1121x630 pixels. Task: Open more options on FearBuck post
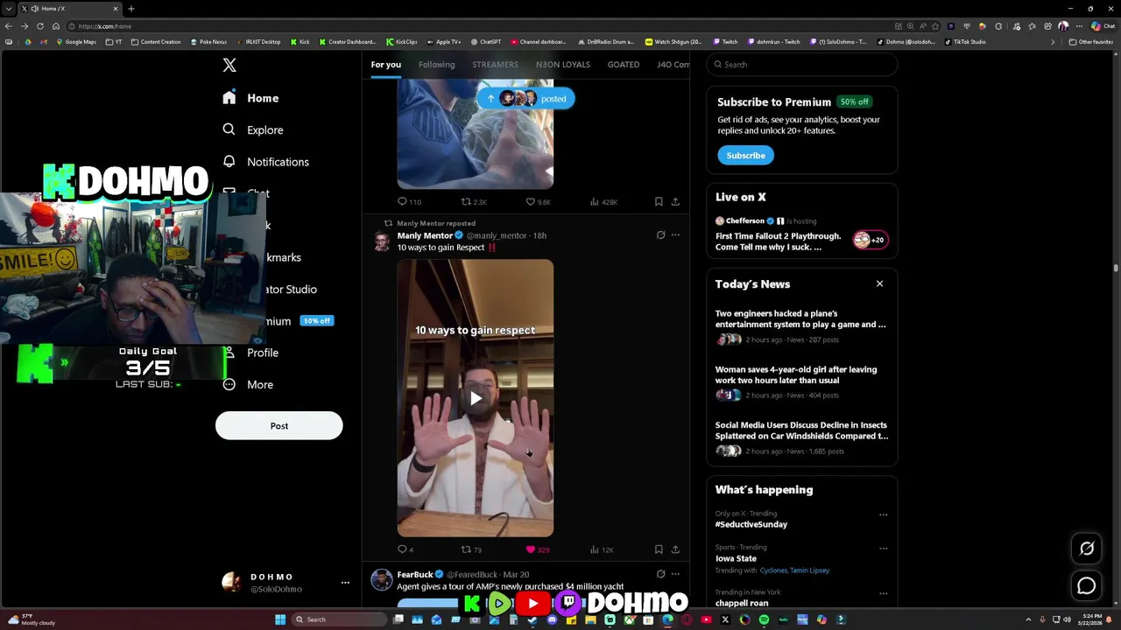(675, 574)
